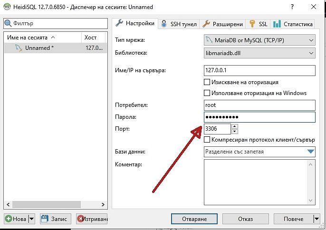Click the Изтриване button
The width and height of the screenshot is (326, 230).
point(92,219)
